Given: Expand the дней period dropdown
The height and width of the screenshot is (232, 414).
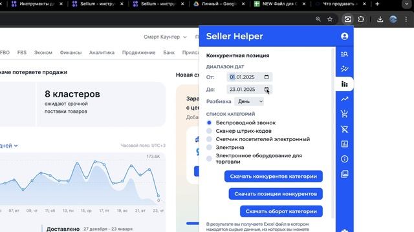Looking at the screenshot, I should pos(8,146).
